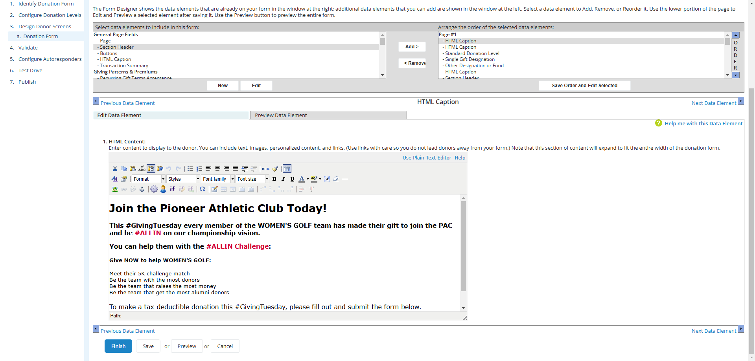
Task: Open the Font size dropdown
Action: tap(253, 179)
